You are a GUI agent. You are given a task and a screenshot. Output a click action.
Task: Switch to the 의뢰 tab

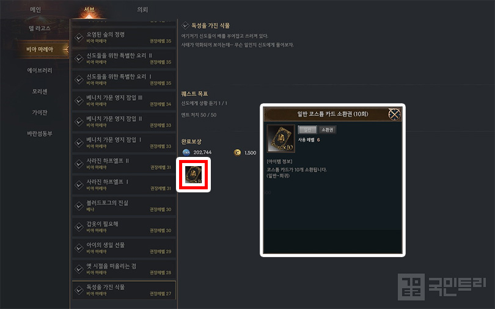coord(142,9)
